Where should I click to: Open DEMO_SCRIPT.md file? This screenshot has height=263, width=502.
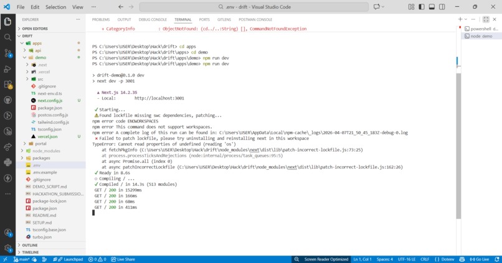[x=50, y=187]
